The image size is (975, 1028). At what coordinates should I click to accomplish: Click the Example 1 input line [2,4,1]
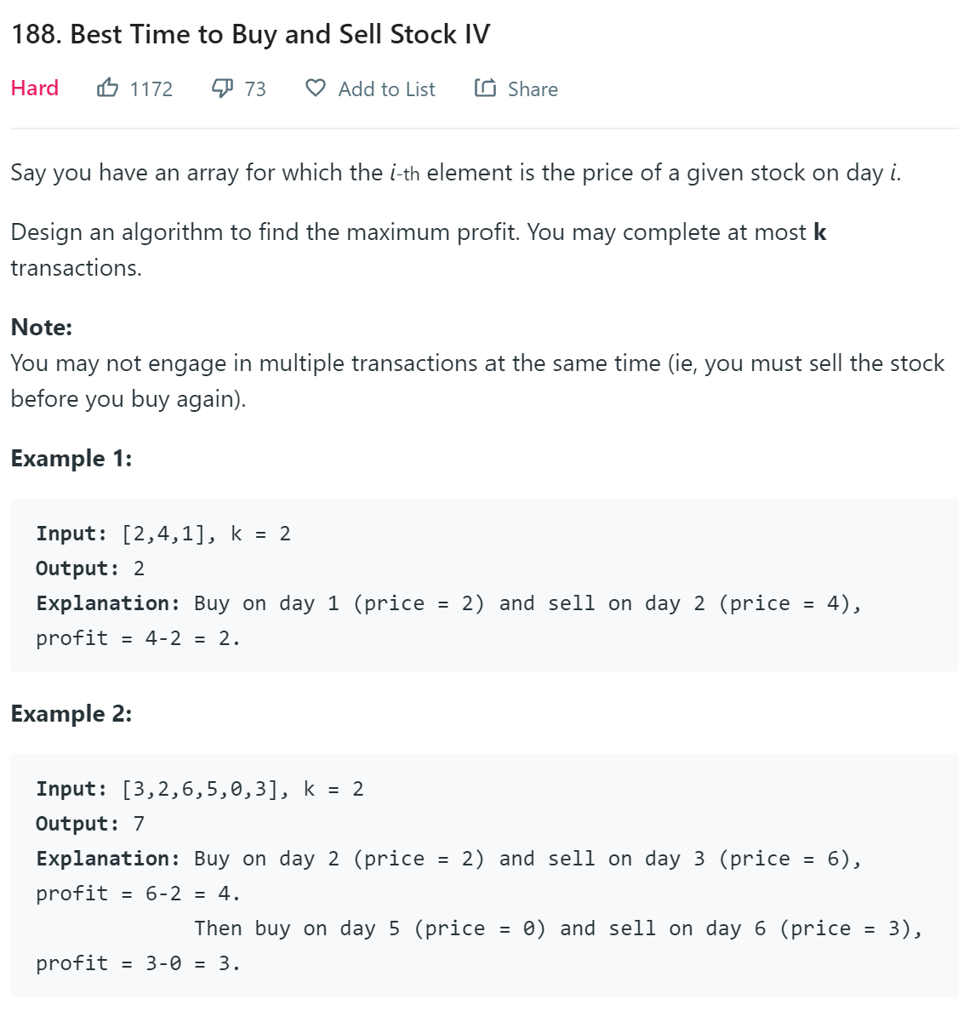coord(163,534)
